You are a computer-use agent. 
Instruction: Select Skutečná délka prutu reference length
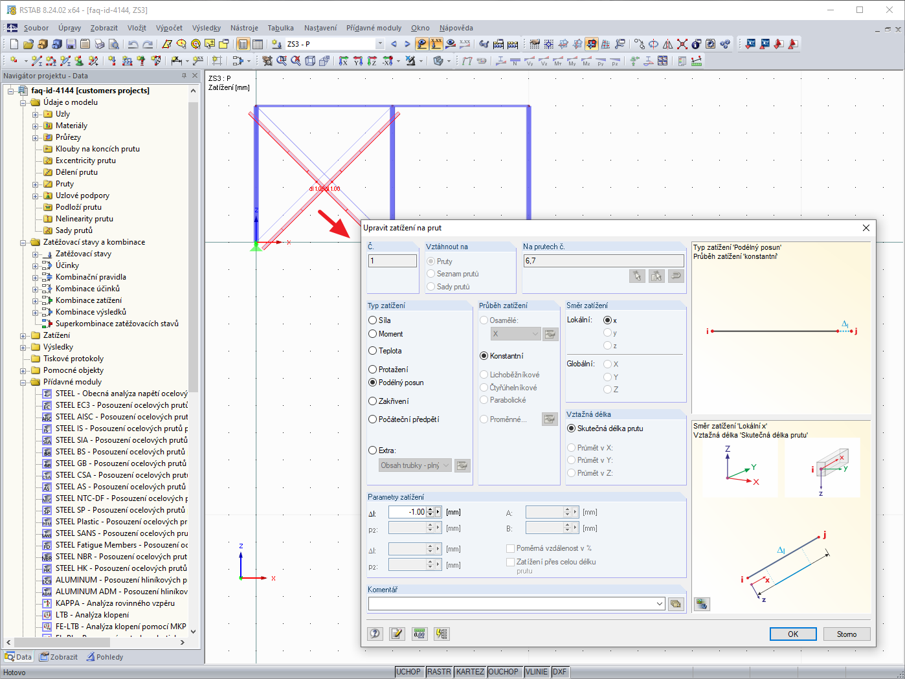click(x=572, y=429)
